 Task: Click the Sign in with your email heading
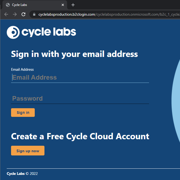(74, 54)
